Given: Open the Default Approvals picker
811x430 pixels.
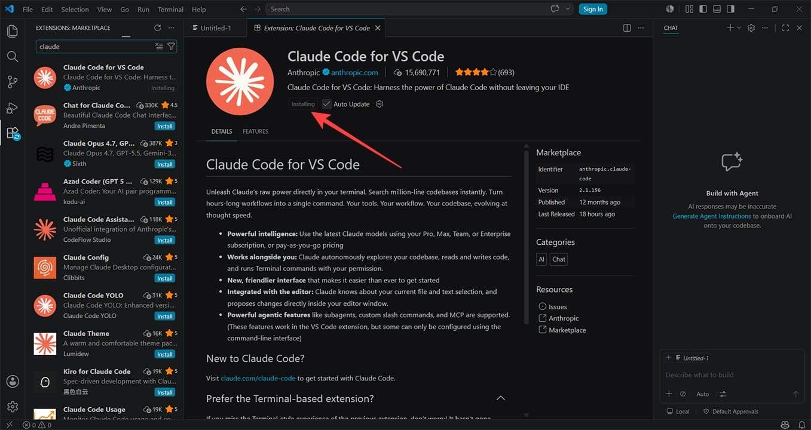Looking at the screenshot, I should pos(730,411).
